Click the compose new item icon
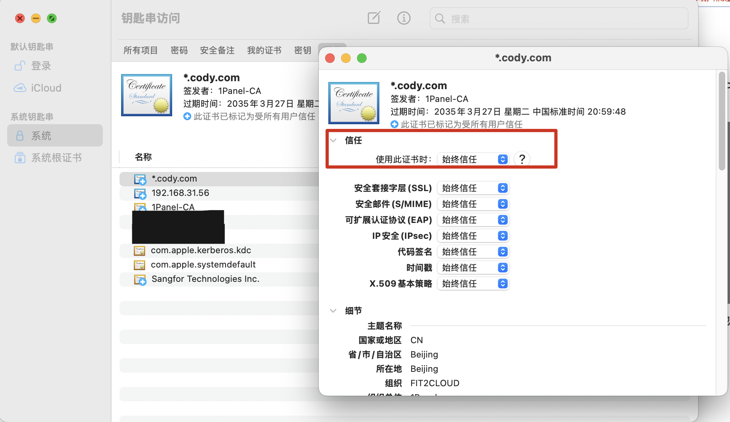The width and height of the screenshot is (730, 422). tap(374, 18)
